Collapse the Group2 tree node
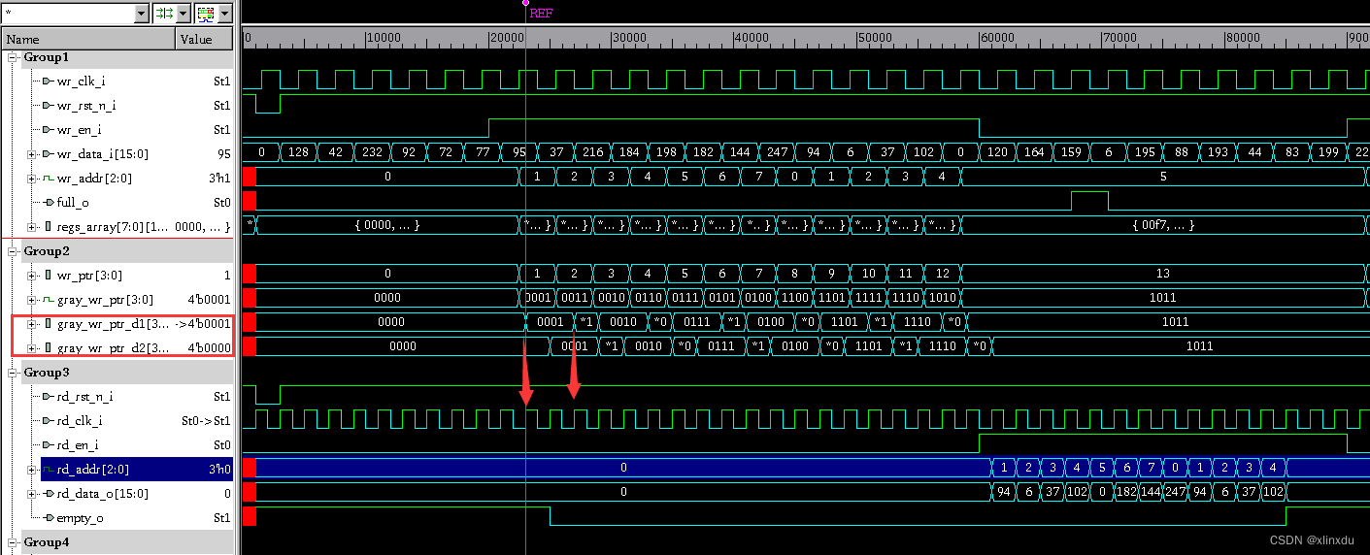The height and width of the screenshot is (555, 1370). pos(14,251)
